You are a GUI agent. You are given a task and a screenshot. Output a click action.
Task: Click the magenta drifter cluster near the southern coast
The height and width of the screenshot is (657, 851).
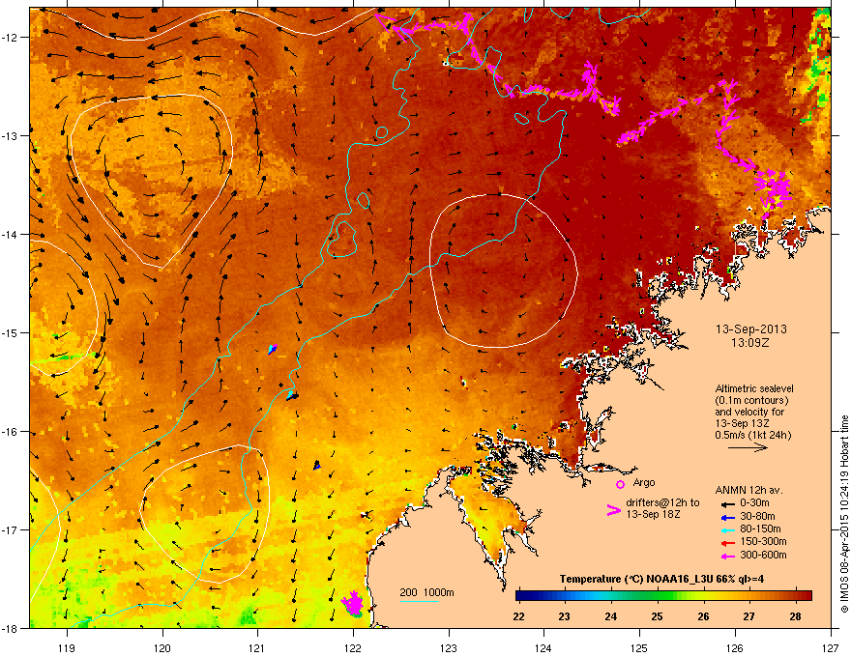pos(352,603)
